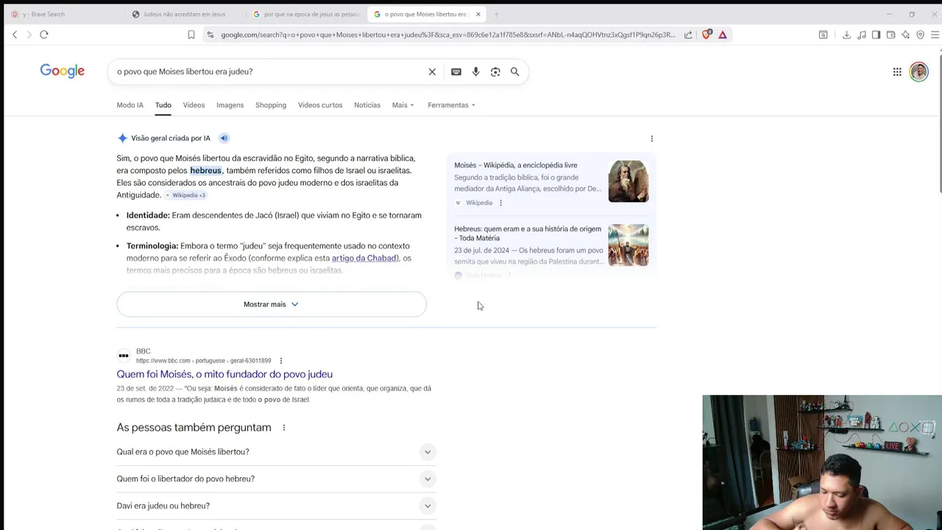This screenshot has height=530, width=942.
Task: Submit search with magnifying glass icon
Action: [x=515, y=71]
